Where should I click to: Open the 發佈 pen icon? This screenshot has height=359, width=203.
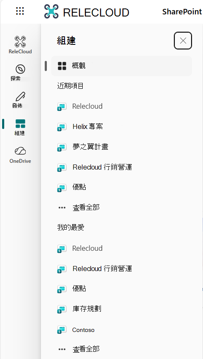(20, 96)
